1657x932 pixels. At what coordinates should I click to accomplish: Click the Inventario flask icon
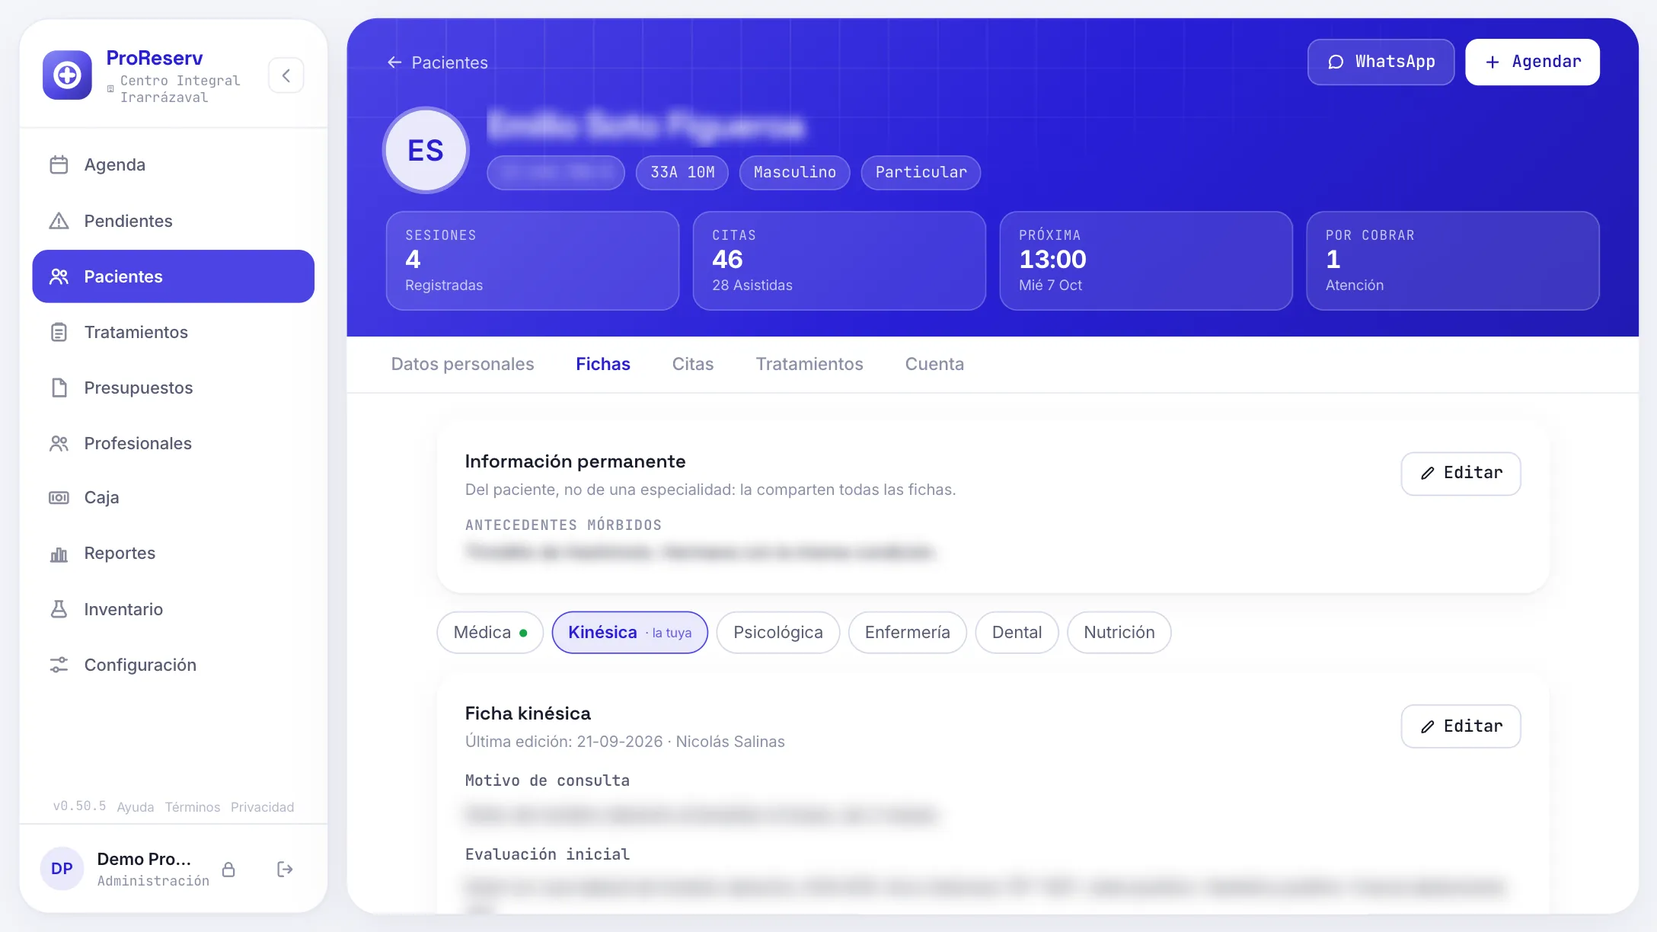59,609
